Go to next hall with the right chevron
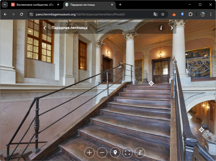Image resolution: width=216 pixels, height=161 pixels. point(172,28)
